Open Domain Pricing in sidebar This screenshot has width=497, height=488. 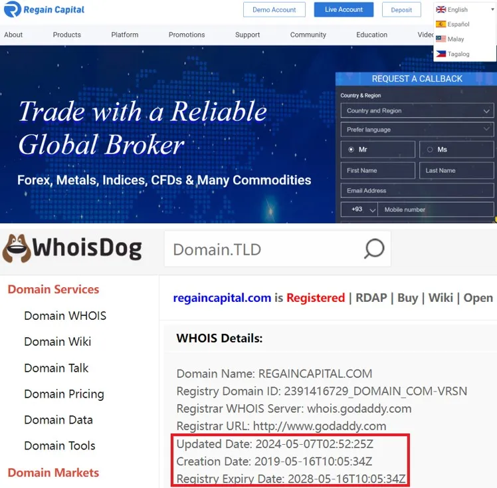tap(64, 394)
